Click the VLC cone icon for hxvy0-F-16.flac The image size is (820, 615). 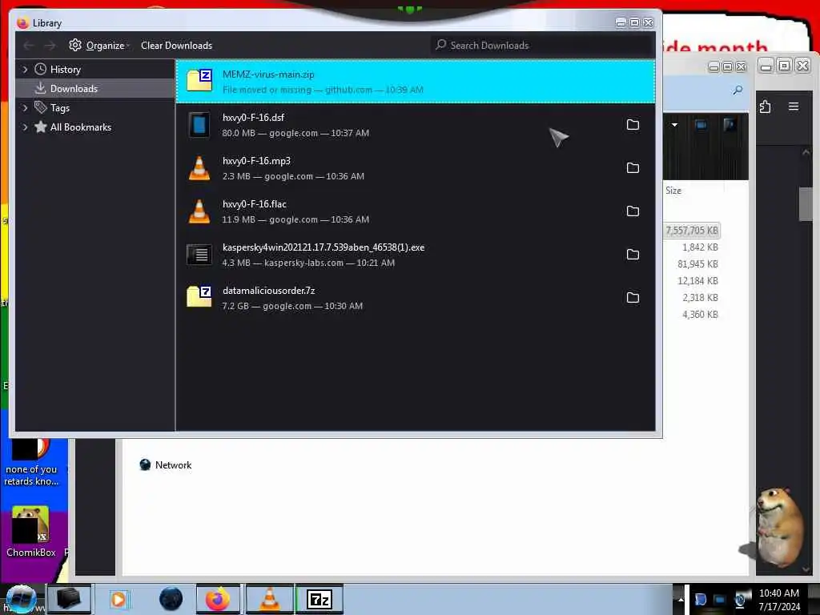click(199, 211)
